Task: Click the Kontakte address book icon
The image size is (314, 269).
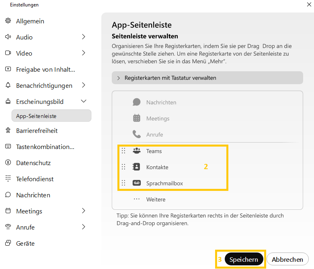Action: [x=137, y=167]
